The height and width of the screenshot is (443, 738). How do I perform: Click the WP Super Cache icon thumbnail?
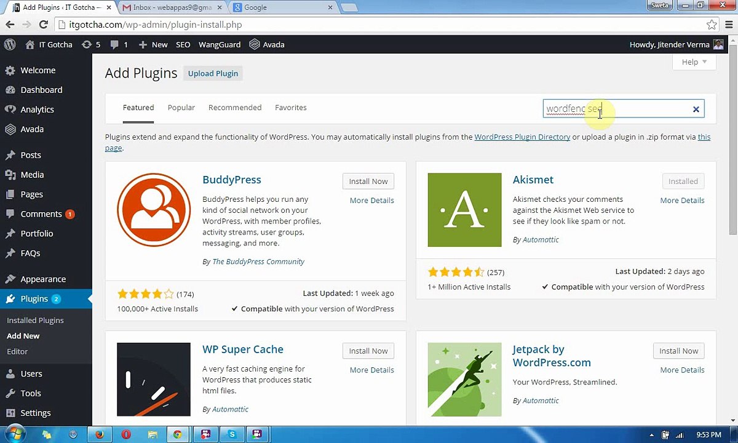[x=154, y=380]
